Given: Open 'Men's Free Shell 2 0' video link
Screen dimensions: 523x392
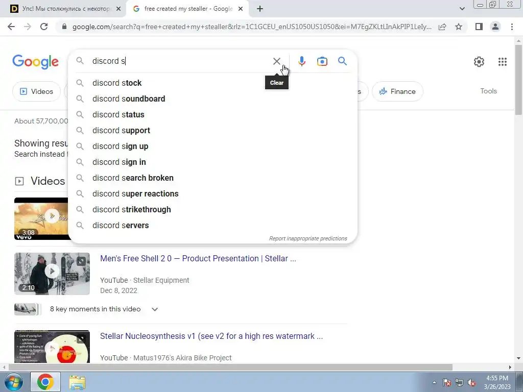Looking at the screenshot, I should (x=198, y=258).
